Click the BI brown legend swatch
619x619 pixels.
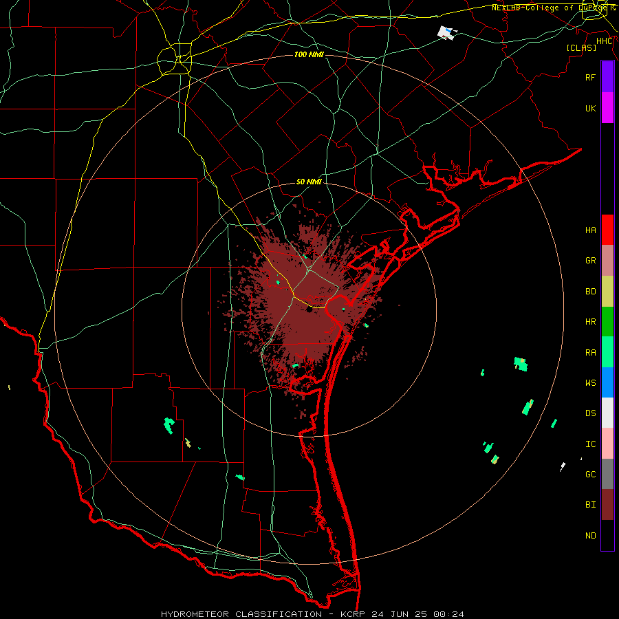pos(607,505)
